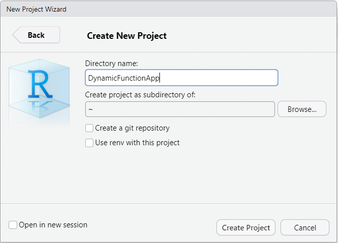The height and width of the screenshot is (243, 338).
Task: Click the "Open in new session" label text
Action: (x=53, y=225)
